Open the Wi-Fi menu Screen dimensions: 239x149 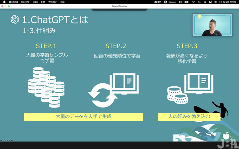[x=193, y=2]
